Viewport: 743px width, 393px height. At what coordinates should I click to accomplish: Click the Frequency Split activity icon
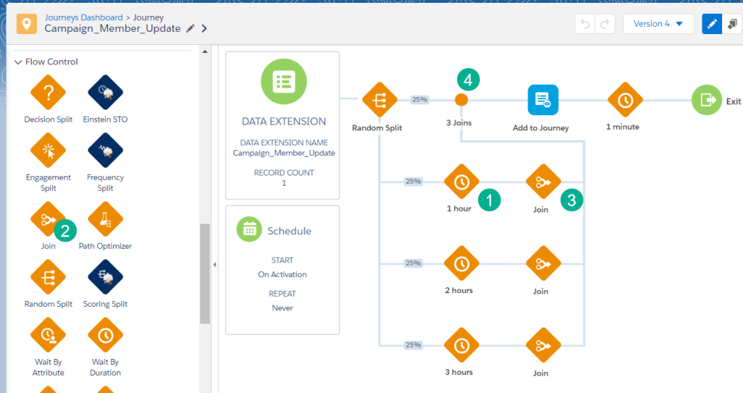(x=105, y=151)
